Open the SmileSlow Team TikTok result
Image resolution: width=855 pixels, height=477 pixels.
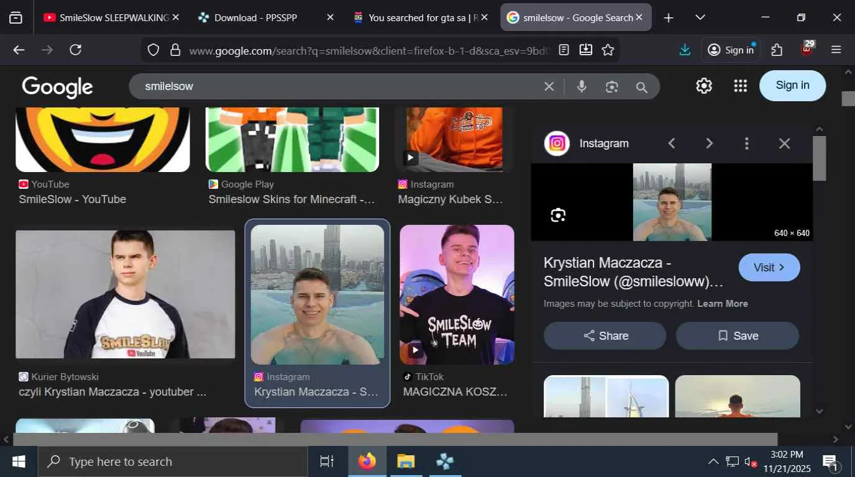click(x=457, y=294)
